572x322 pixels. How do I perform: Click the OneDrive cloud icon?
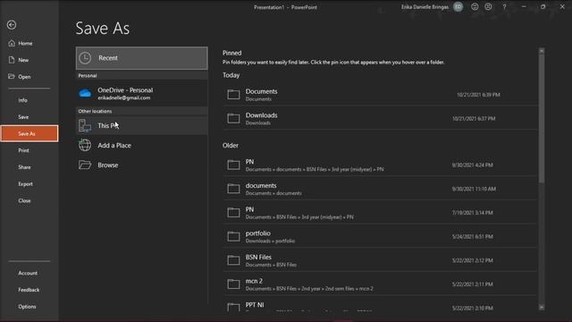(x=85, y=93)
